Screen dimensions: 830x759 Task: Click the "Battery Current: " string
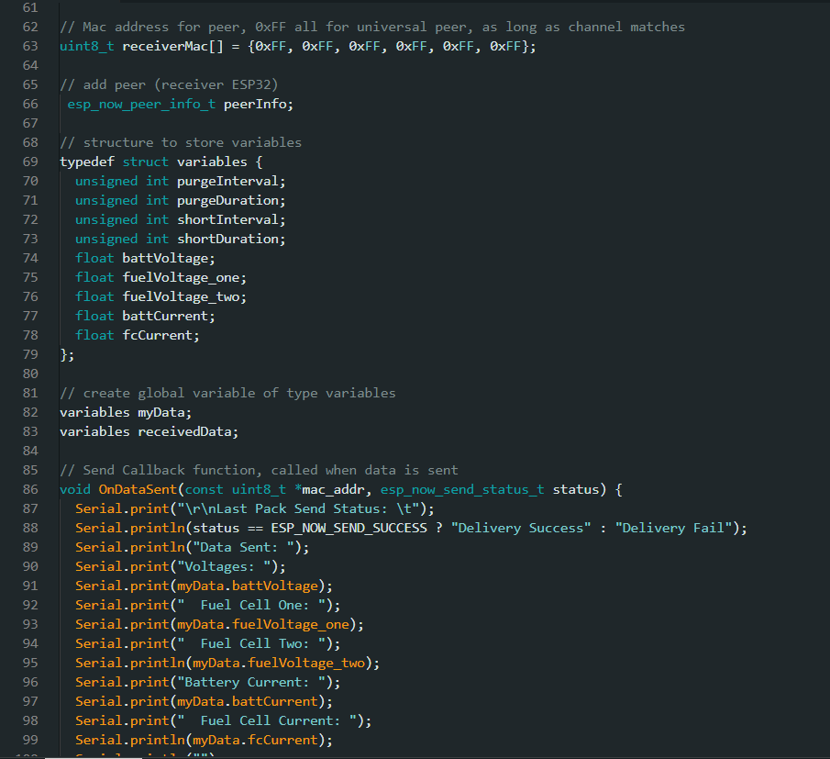tap(251, 682)
